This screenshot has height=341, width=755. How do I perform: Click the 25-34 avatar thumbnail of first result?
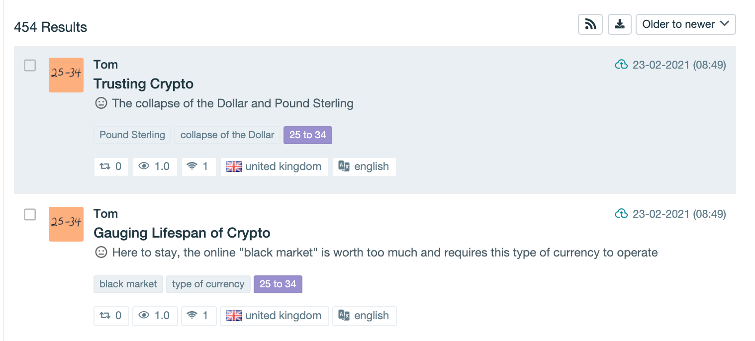(x=66, y=75)
